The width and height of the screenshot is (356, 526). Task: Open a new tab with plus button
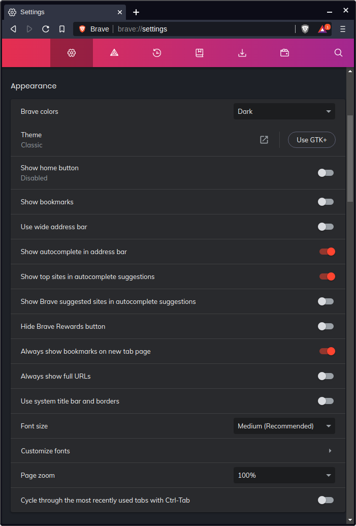pos(136,12)
